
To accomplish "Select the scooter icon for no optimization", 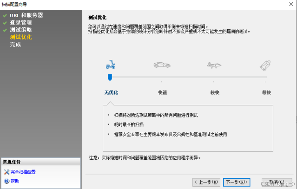I will [x=111, y=65].
